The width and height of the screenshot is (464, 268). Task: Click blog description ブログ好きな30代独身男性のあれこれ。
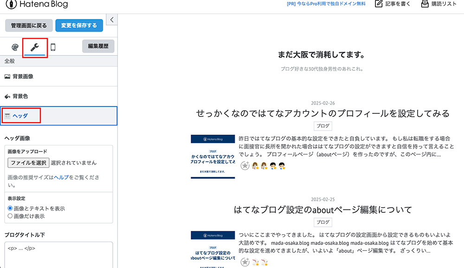click(322, 69)
